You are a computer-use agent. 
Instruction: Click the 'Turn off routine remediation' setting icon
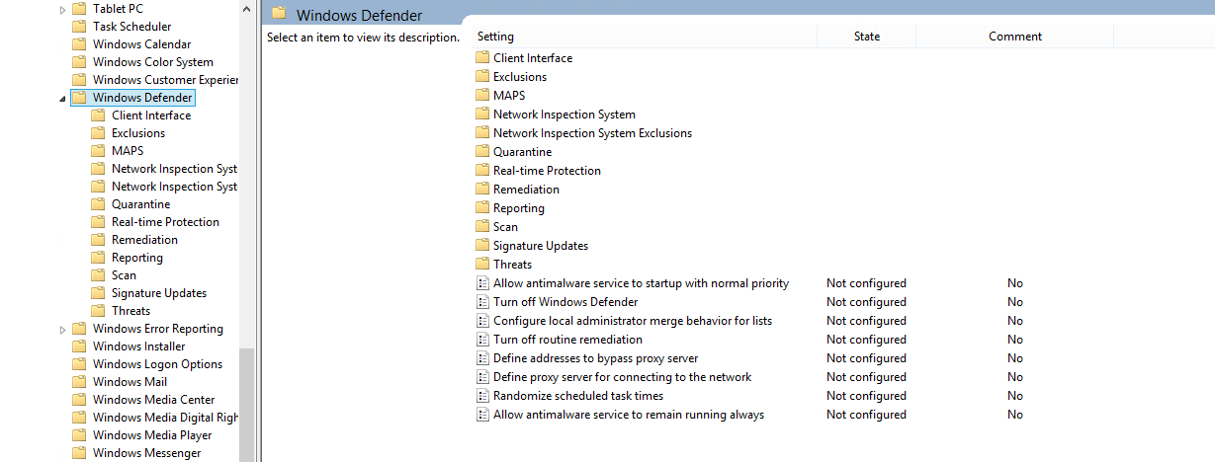coord(482,340)
